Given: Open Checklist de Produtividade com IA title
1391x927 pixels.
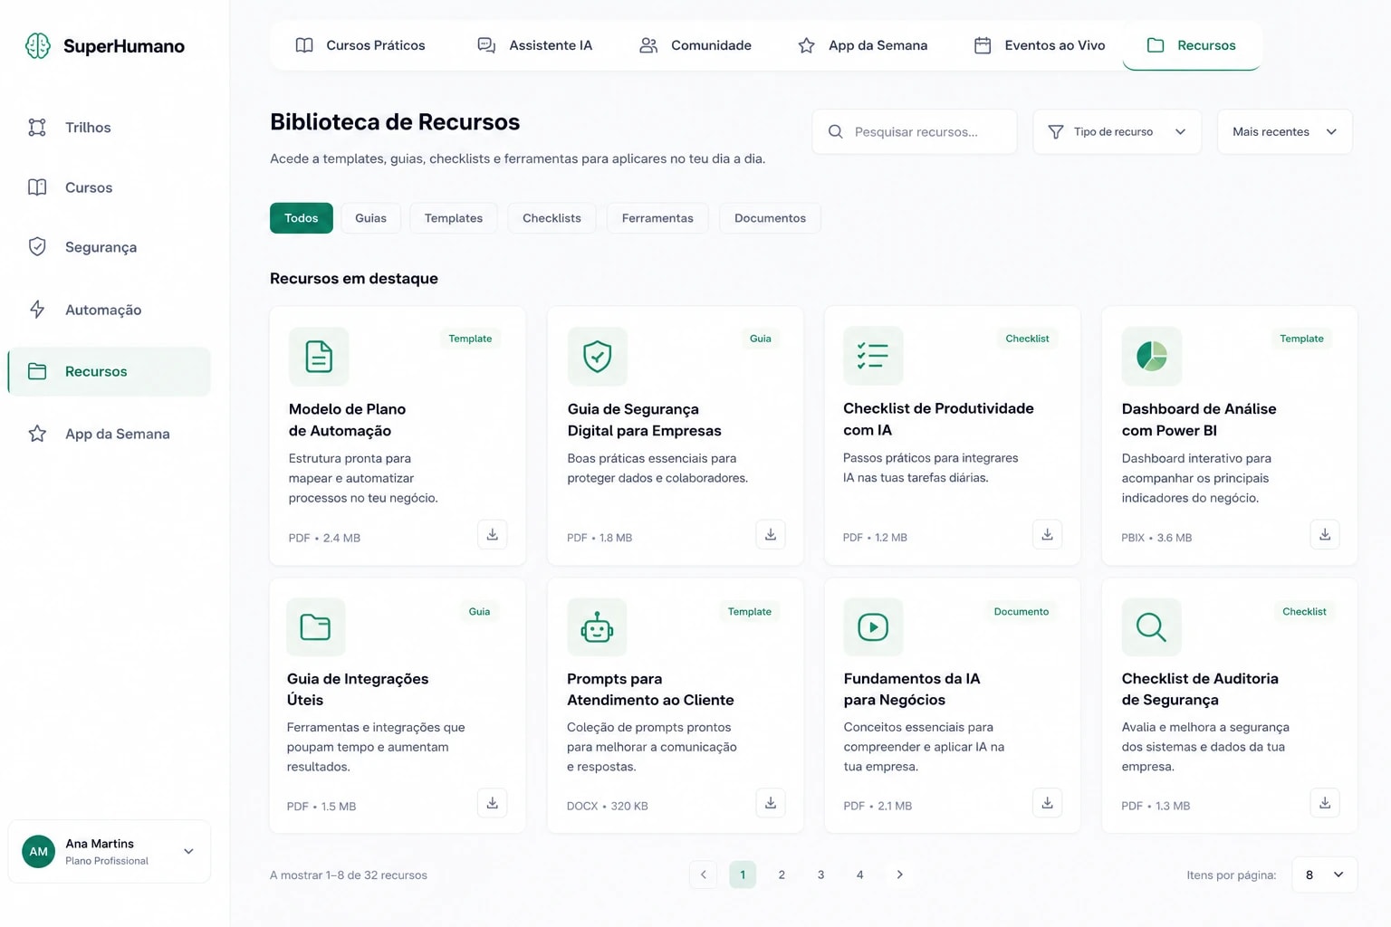Looking at the screenshot, I should [938, 419].
